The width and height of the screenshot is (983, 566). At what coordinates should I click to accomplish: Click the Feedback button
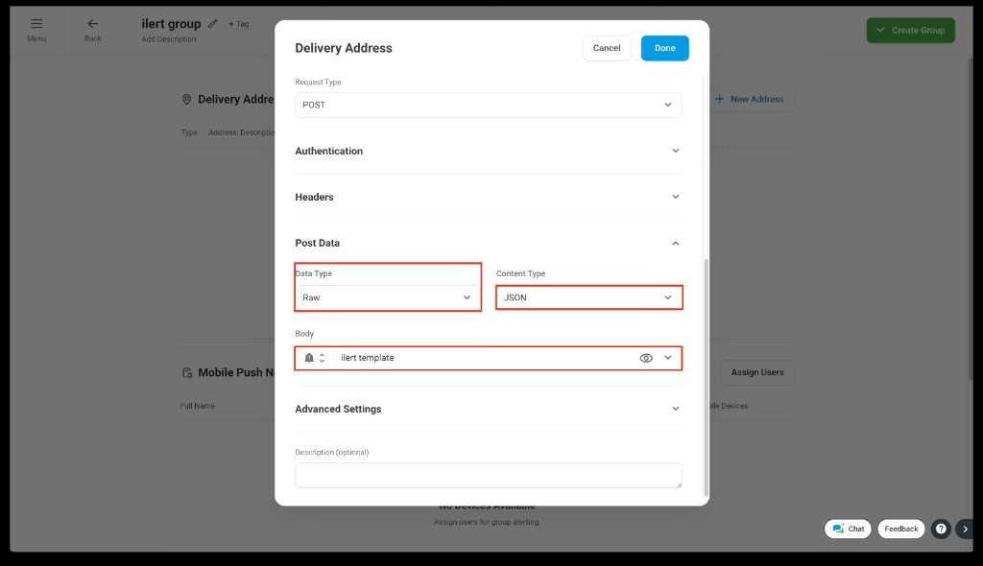coord(901,529)
